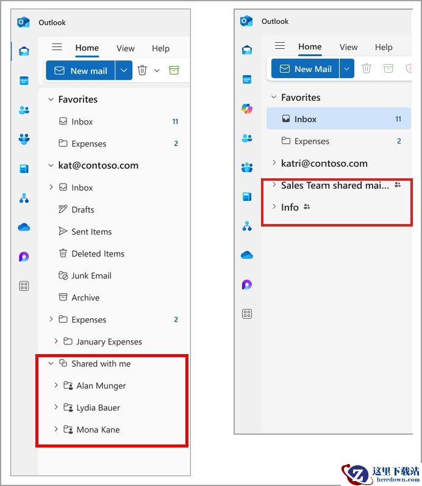The width and height of the screenshot is (422, 486).
Task: Collapse kat@contoso.com account in left Outlook
Action: coord(51,165)
